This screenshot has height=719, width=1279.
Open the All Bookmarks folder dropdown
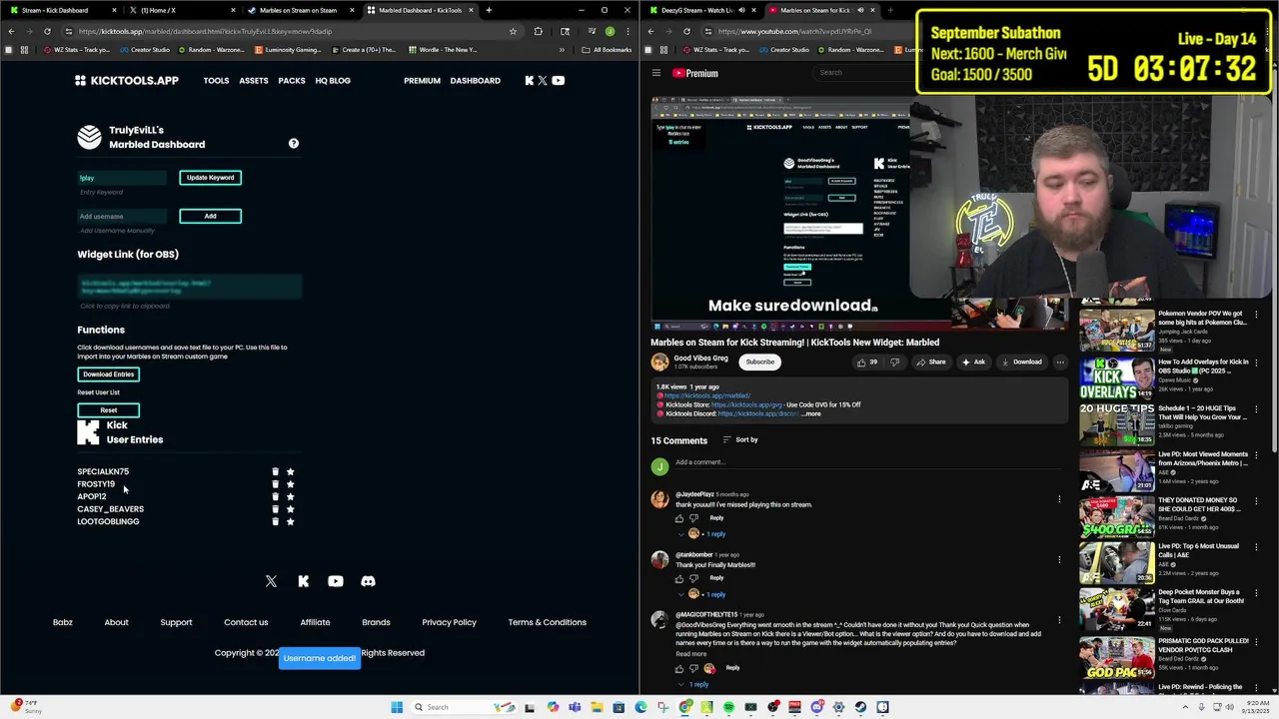[608, 49]
